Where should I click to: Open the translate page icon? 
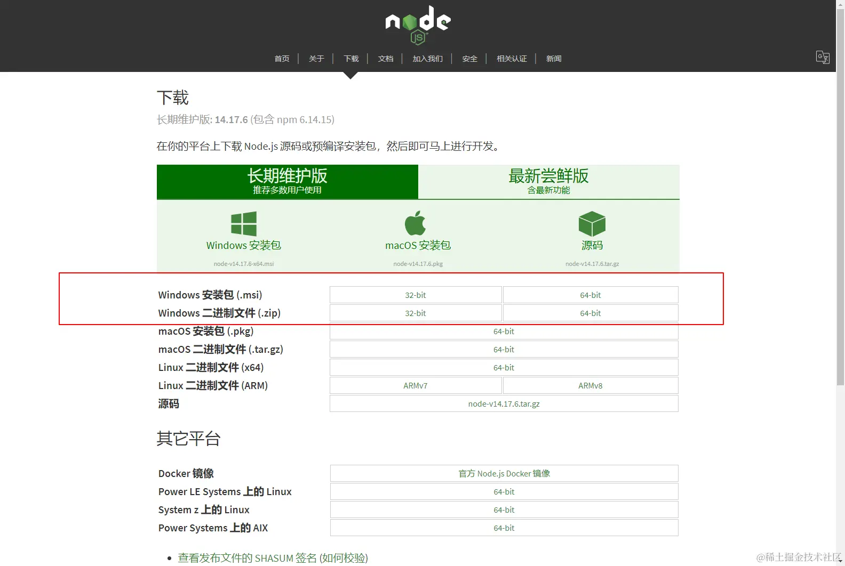[823, 57]
